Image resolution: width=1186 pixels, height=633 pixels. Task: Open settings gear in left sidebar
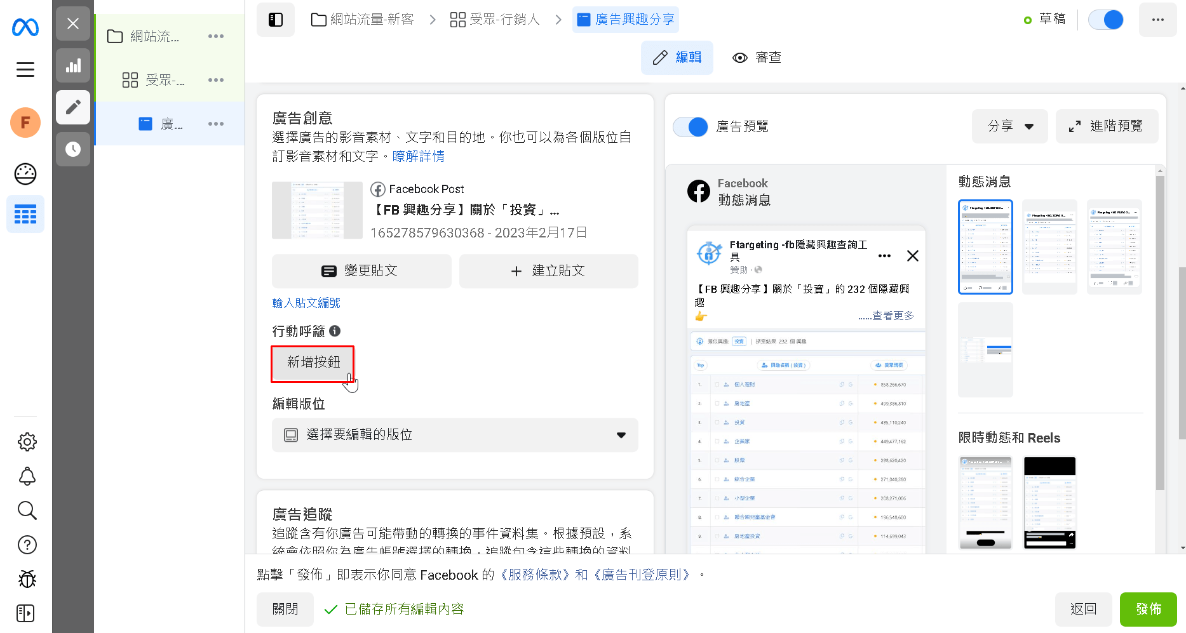pyautogui.click(x=27, y=442)
